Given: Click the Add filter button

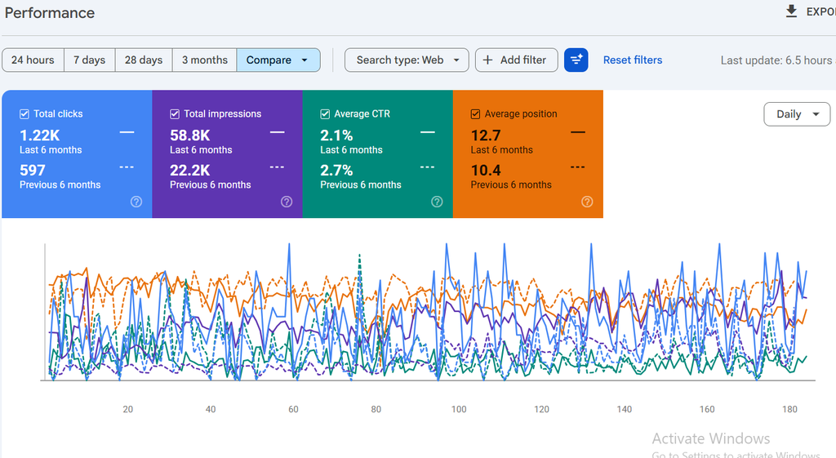Looking at the screenshot, I should coord(516,60).
